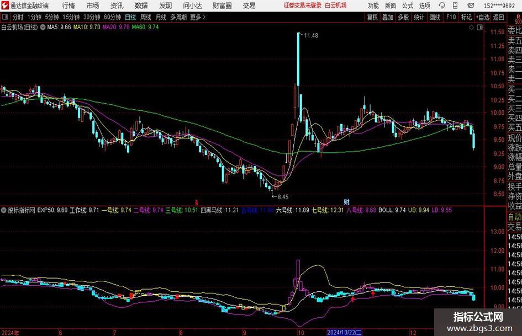Screen dimensions: 522x336
Task: Open the 数据 menu
Action: 141,6
